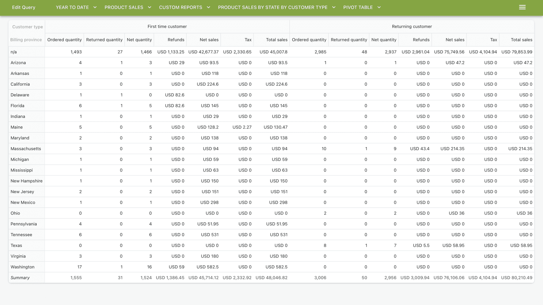The image size is (543, 305).
Task: Click the n/a billing province row
Action: [14, 52]
